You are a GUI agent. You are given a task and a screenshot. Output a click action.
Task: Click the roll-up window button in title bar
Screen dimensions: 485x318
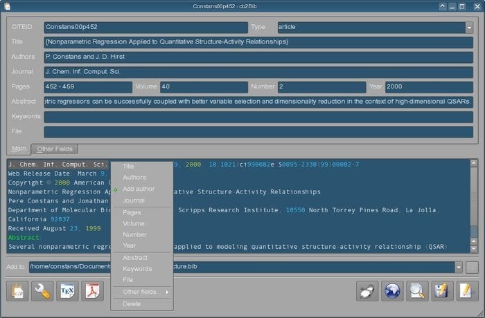tap(443, 6)
